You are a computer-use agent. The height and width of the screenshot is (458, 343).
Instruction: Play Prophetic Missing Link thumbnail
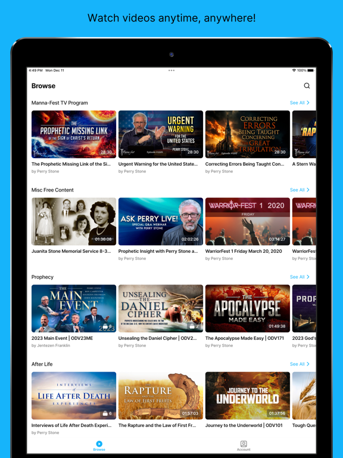[x=74, y=134]
